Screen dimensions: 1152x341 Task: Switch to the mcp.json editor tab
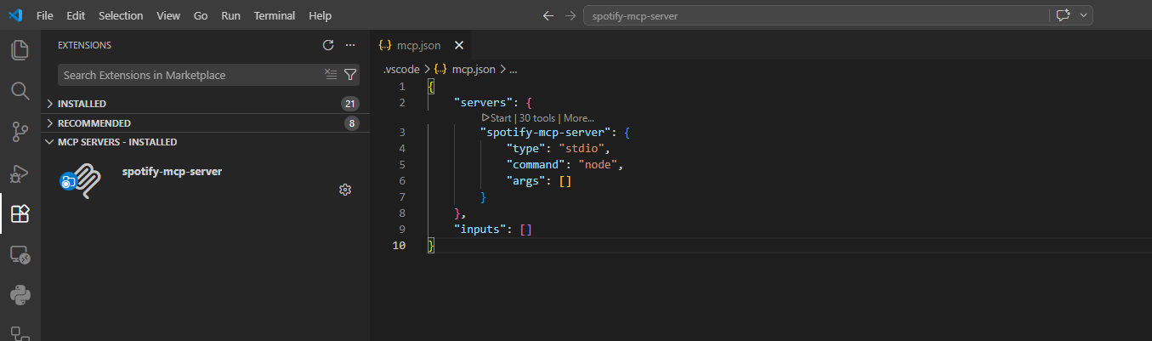(420, 45)
